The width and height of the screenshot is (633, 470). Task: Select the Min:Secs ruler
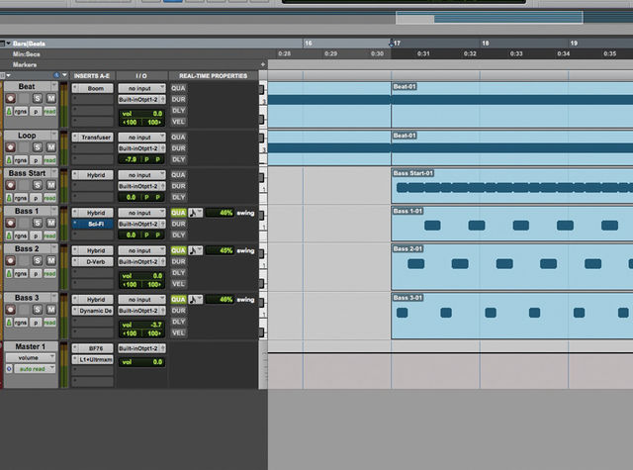(x=27, y=53)
